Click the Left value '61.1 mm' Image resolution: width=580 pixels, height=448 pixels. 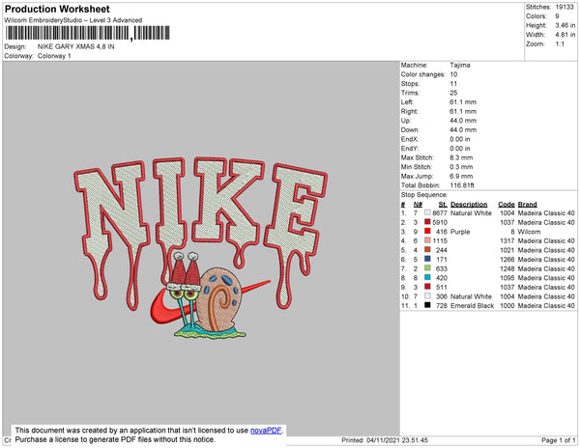pyautogui.click(x=463, y=102)
